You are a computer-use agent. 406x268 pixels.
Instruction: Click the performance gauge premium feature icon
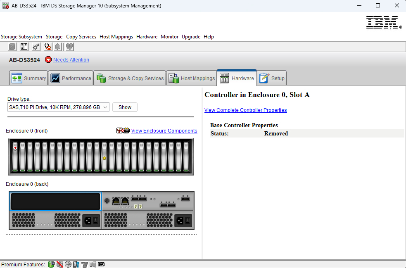tap(68, 264)
